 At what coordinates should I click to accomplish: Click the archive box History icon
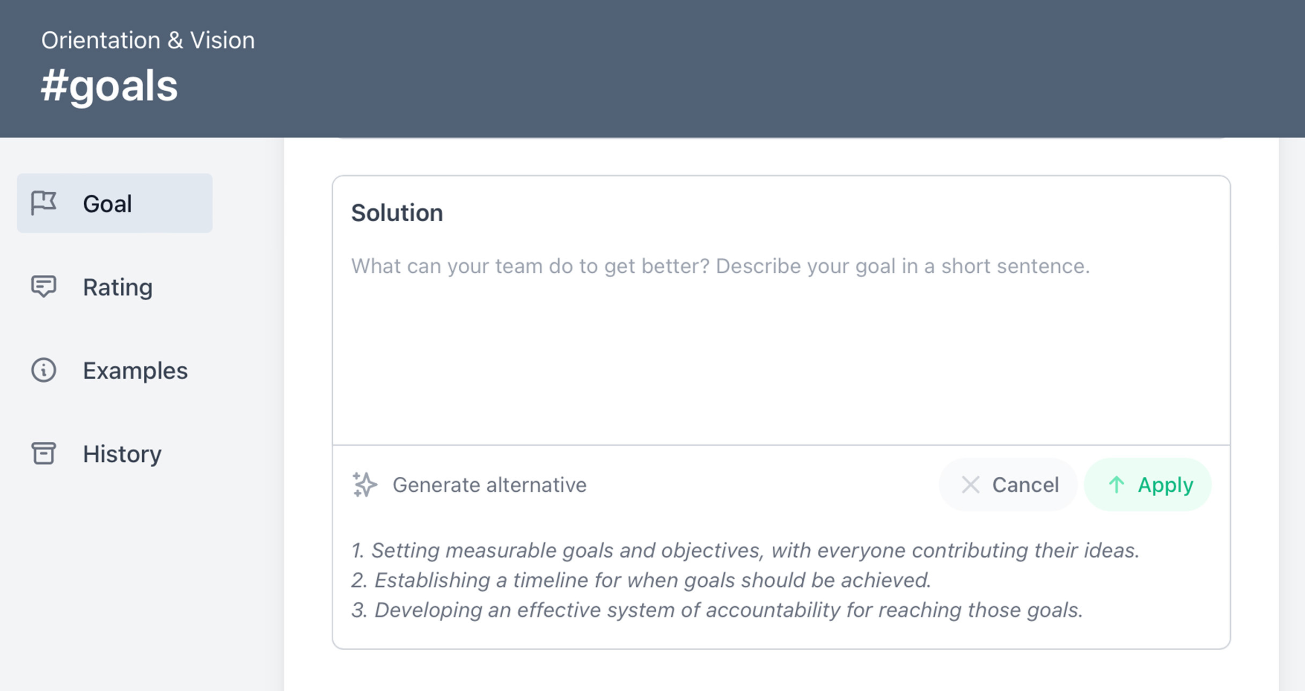(x=43, y=453)
